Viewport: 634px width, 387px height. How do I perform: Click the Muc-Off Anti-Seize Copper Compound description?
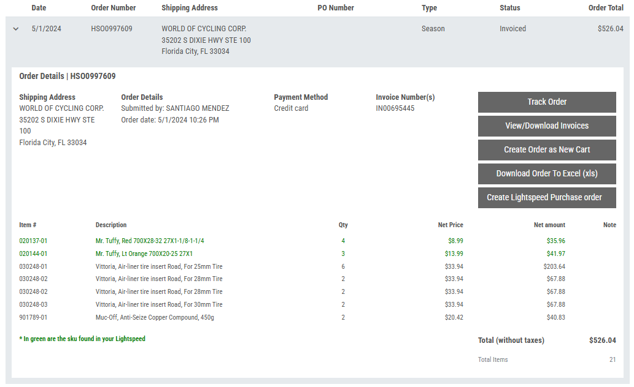[x=155, y=317]
